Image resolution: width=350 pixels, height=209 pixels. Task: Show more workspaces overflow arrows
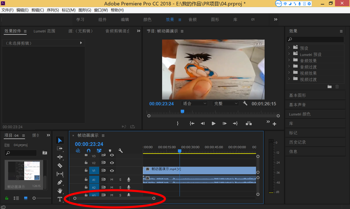tap(276, 20)
